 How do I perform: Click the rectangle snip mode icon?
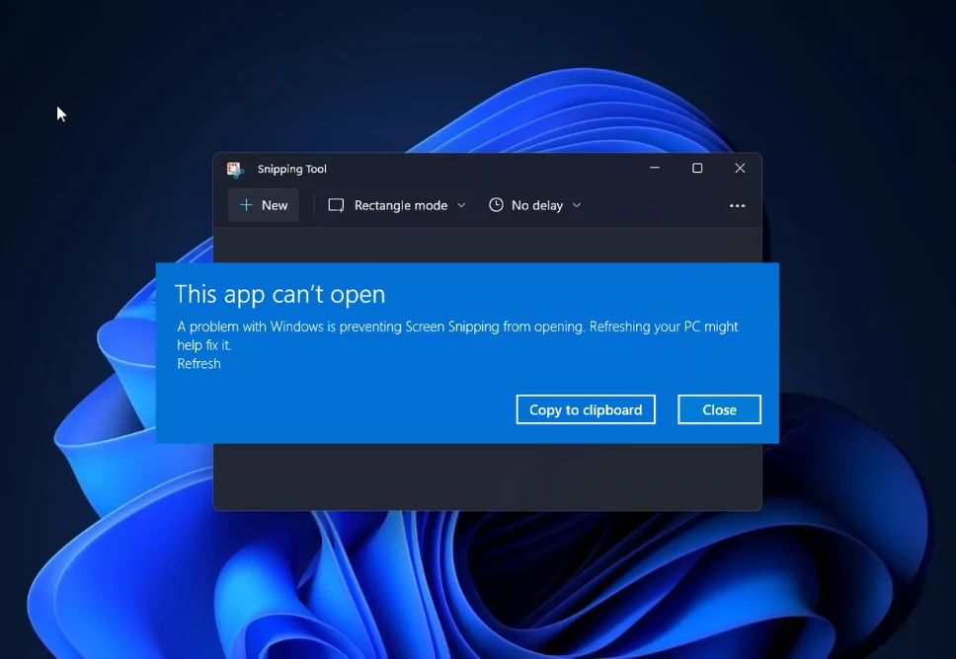[x=336, y=205]
